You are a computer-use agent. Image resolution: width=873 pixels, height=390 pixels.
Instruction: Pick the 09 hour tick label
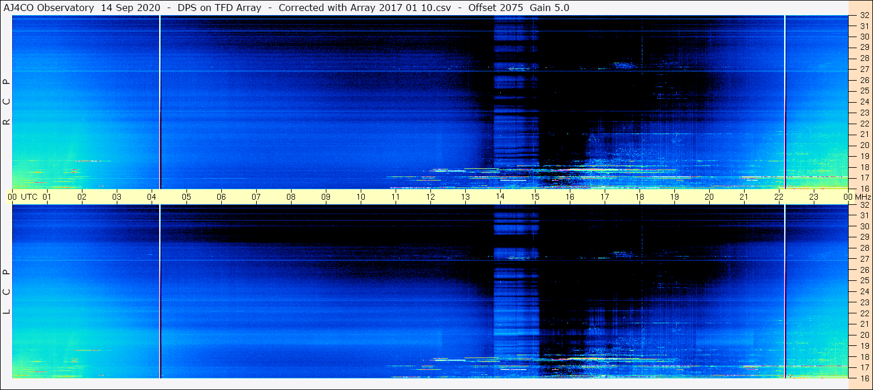(326, 197)
